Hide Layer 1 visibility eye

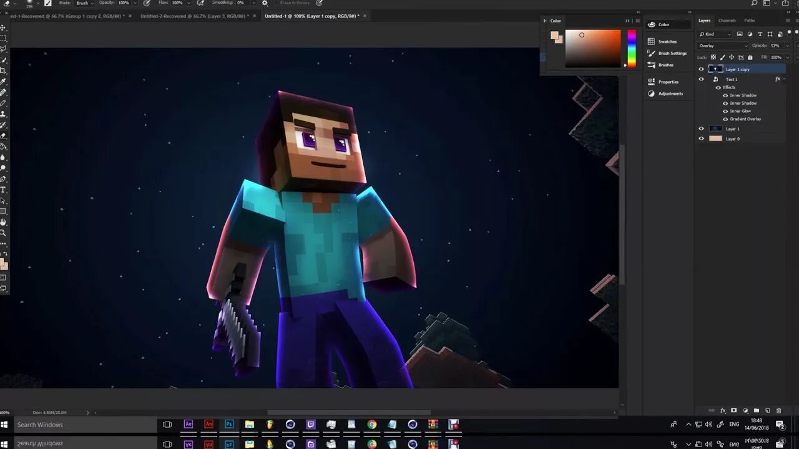click(x=701, y=128)
